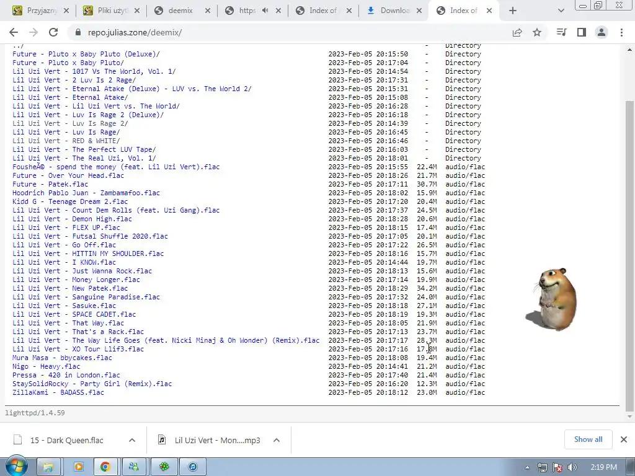The height and width of the screenshot is (476, 635).
Task: Download Nigo - Heavy.flac
Action: click(x=46, y=366)
